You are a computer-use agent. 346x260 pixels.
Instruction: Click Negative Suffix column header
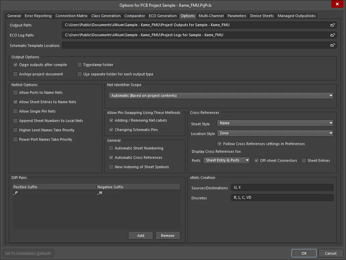[138, 187]
